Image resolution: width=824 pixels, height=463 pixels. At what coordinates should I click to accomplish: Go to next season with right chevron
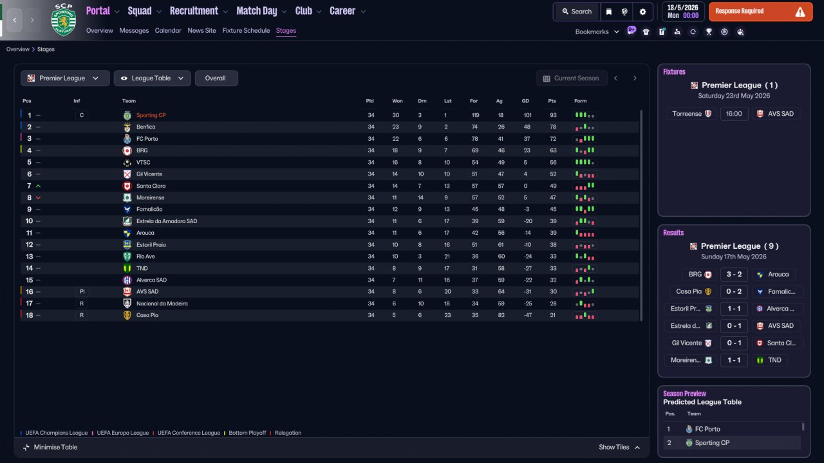pyautogui.click(x=635, y=78)
